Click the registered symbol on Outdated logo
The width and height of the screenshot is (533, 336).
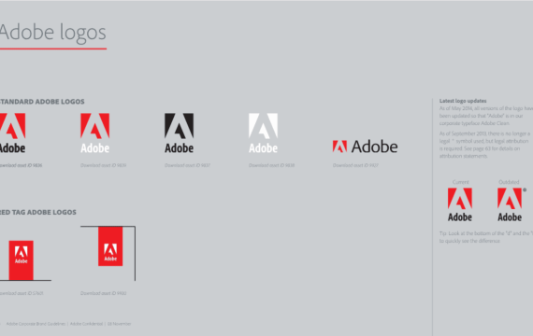pos(525,189)
